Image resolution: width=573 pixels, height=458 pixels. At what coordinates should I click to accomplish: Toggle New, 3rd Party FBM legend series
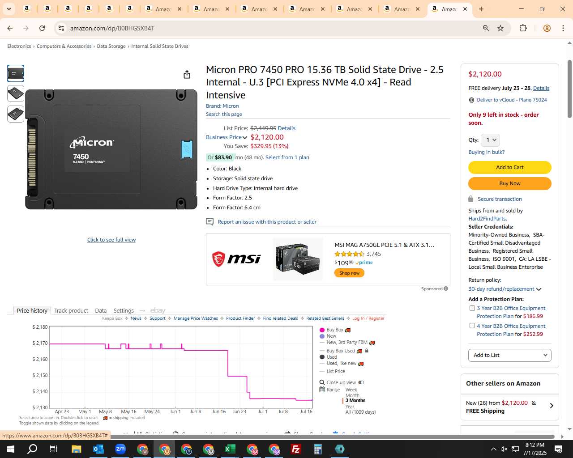347,342
